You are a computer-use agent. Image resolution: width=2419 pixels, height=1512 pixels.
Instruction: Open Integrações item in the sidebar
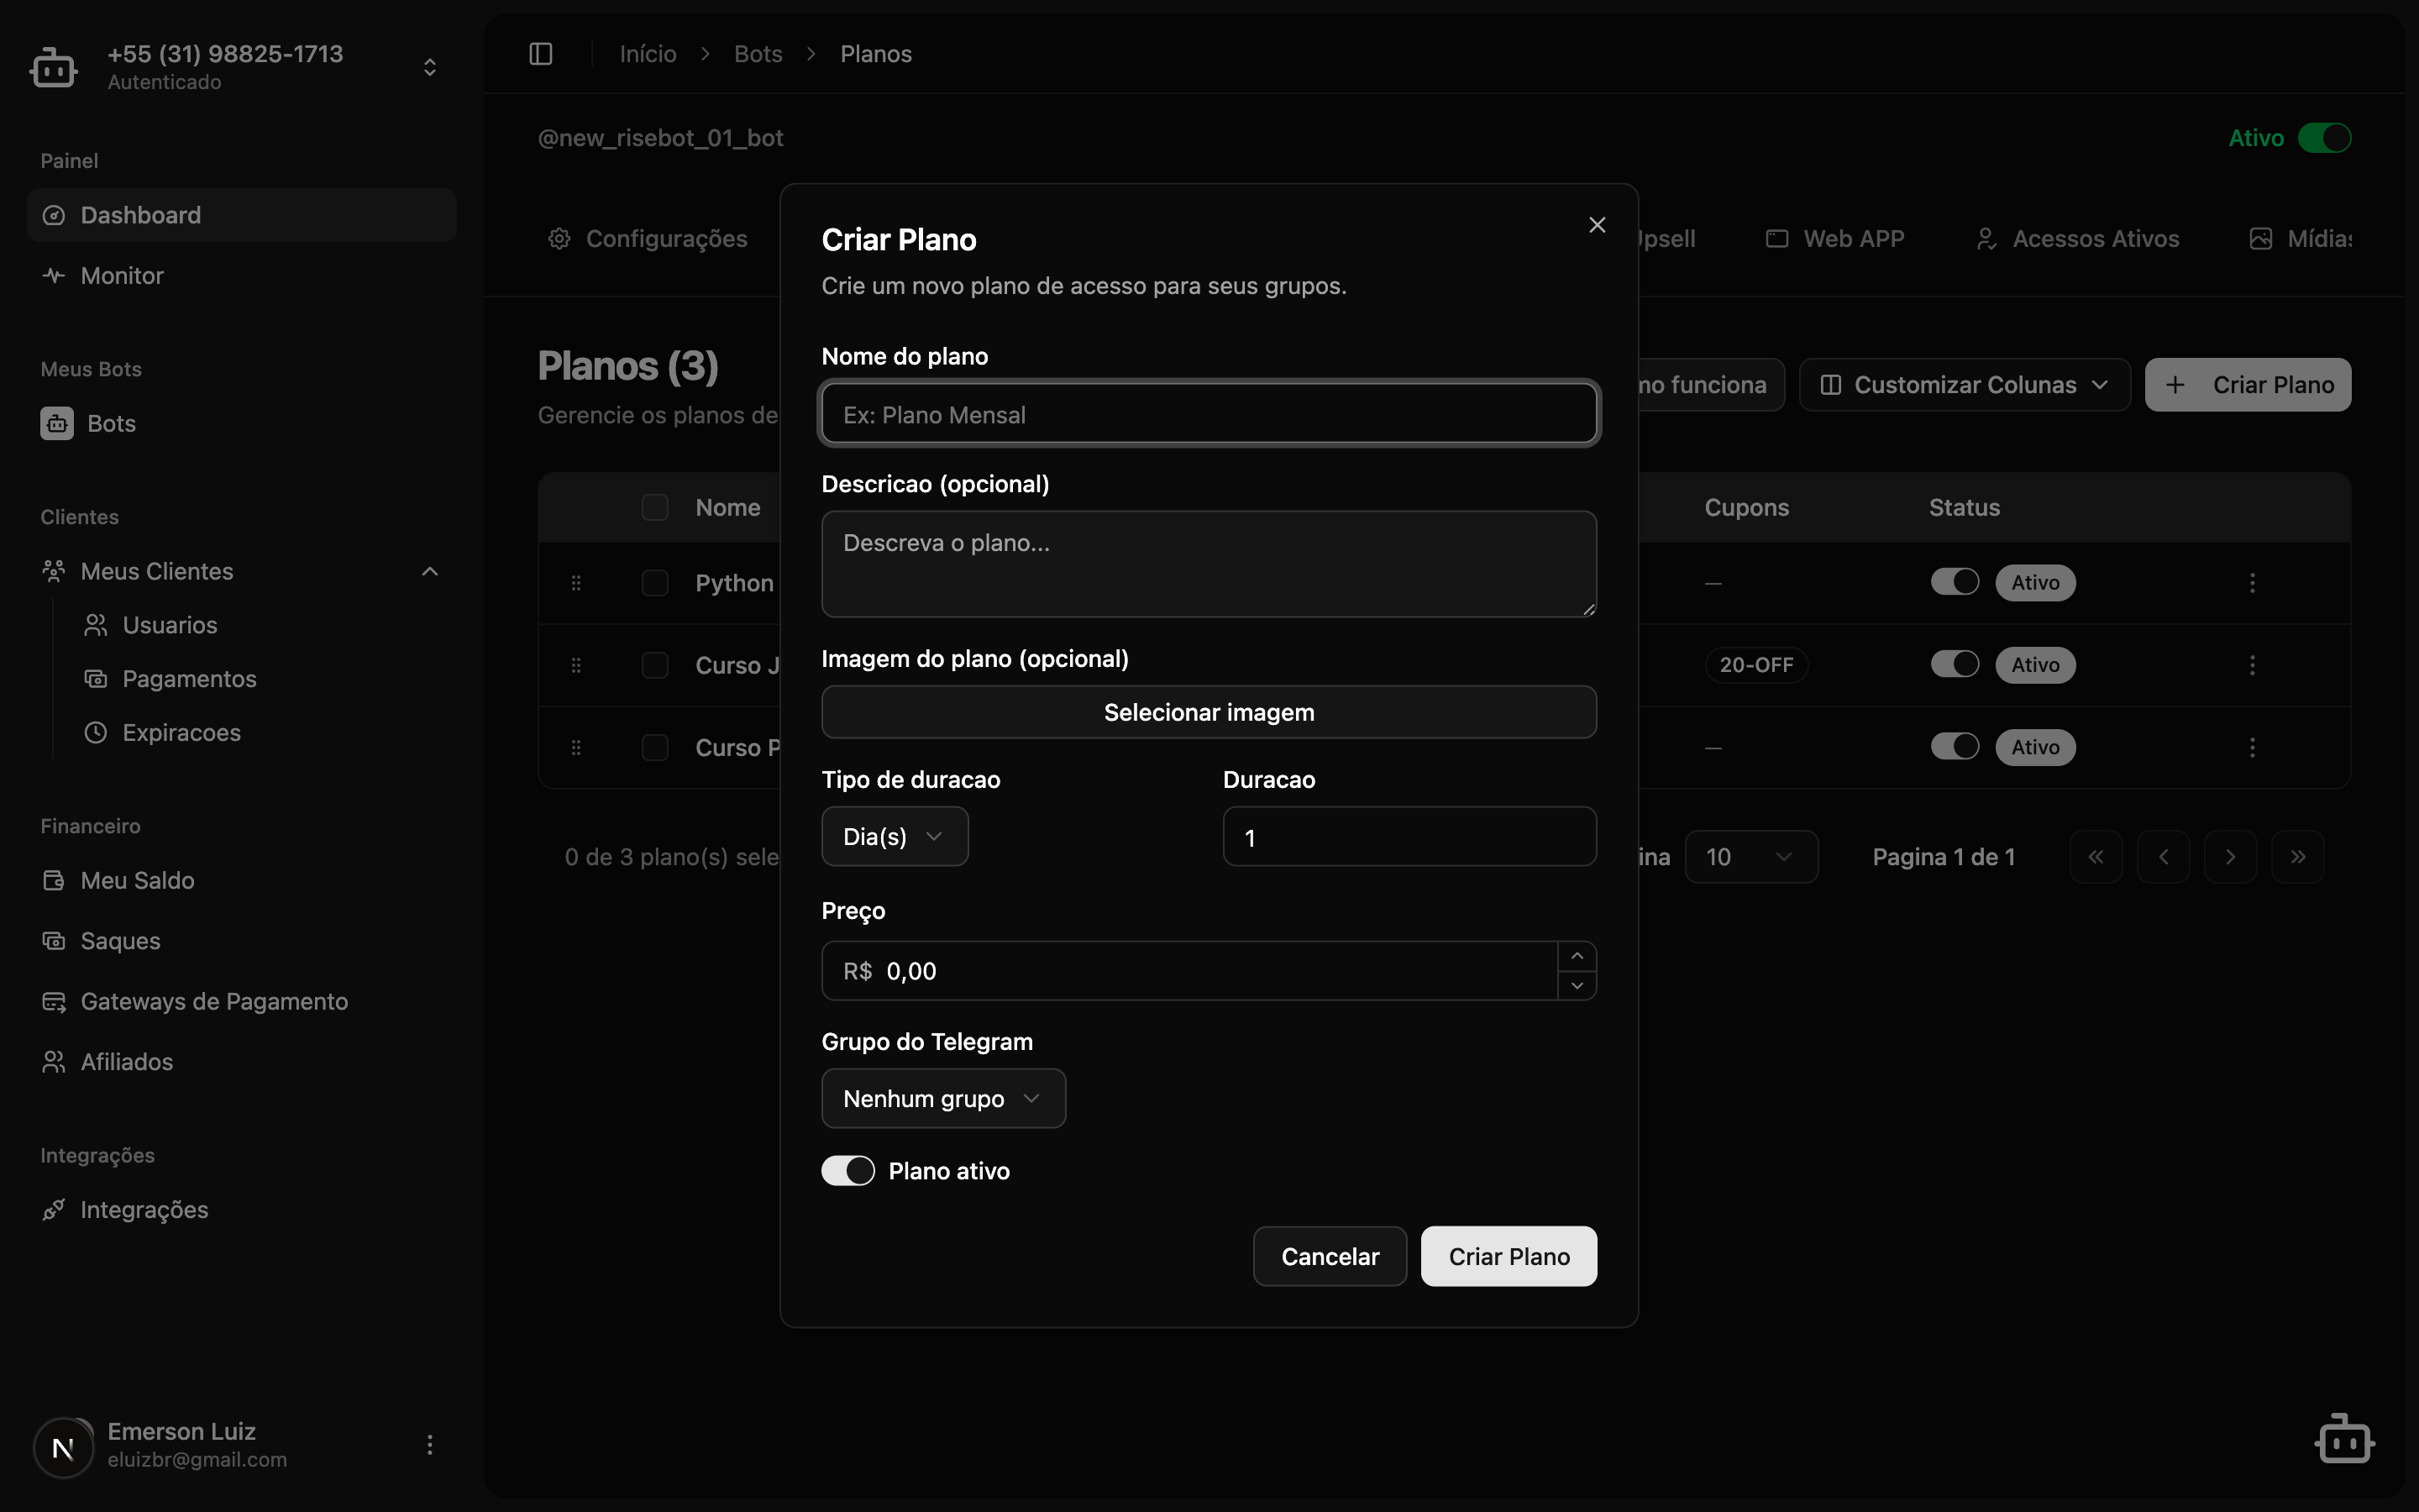(242, 1210)
